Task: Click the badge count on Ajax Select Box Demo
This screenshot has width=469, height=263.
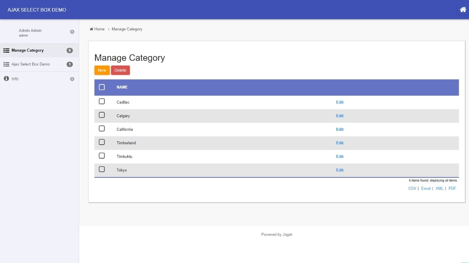Action: click(70, 64)
